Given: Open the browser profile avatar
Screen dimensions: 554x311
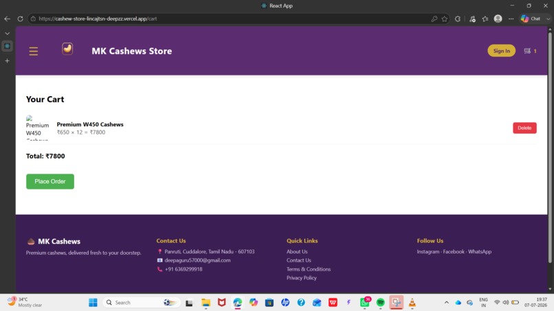Looking at the screenshot, I should 498,19.
